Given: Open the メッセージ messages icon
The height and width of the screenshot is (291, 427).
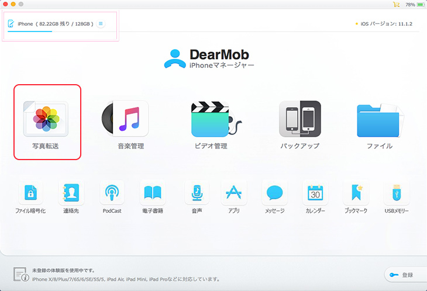Looking at the screenshot, I should 274,193.
